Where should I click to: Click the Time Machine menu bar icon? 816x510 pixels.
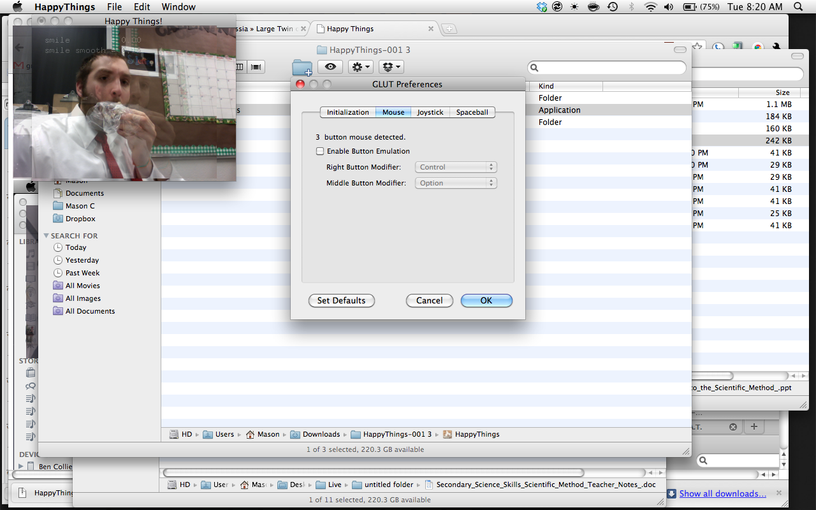[613, 7]
